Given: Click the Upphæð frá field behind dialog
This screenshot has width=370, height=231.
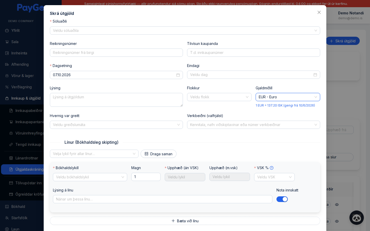Looking at the screenshot, I should (340, 130).
